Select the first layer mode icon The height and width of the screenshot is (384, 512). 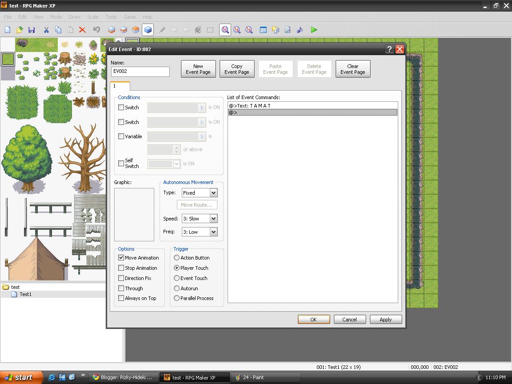[112, 30]
